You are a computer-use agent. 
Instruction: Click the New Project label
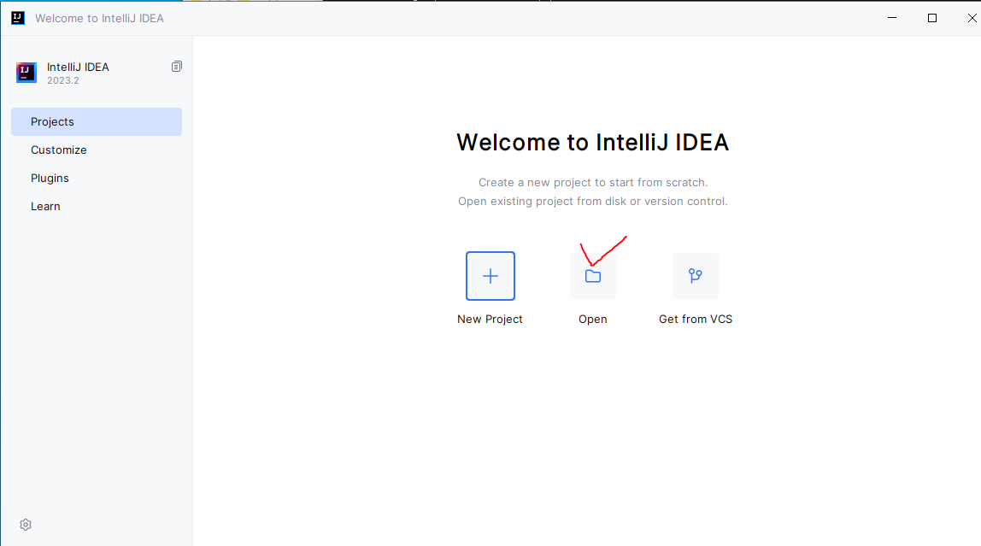(490, 319)
